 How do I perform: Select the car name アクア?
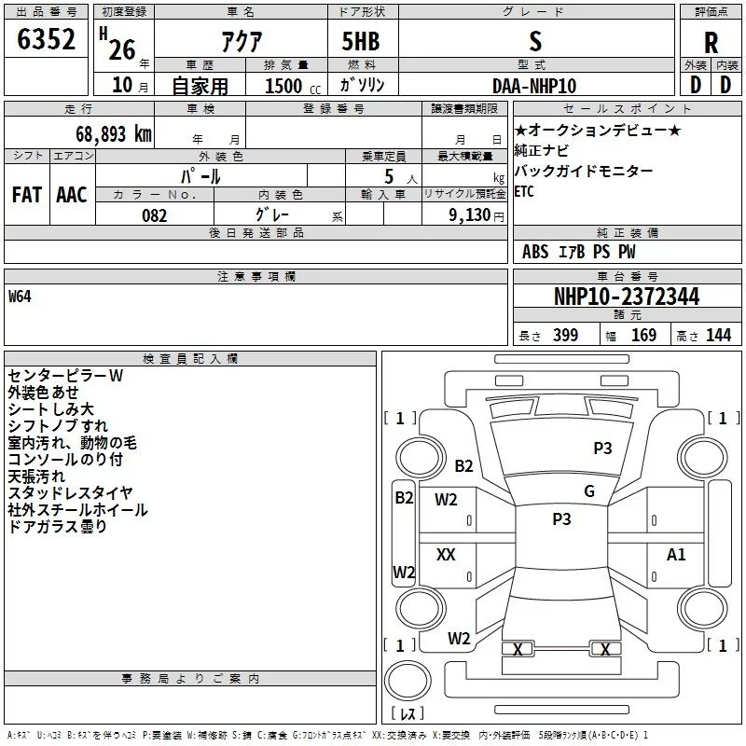click(242, 41)
